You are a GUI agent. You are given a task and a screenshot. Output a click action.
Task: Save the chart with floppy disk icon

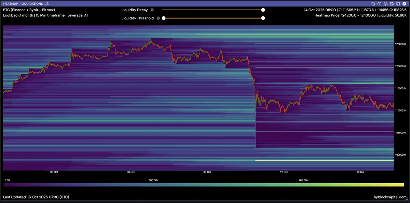(392, 4)
